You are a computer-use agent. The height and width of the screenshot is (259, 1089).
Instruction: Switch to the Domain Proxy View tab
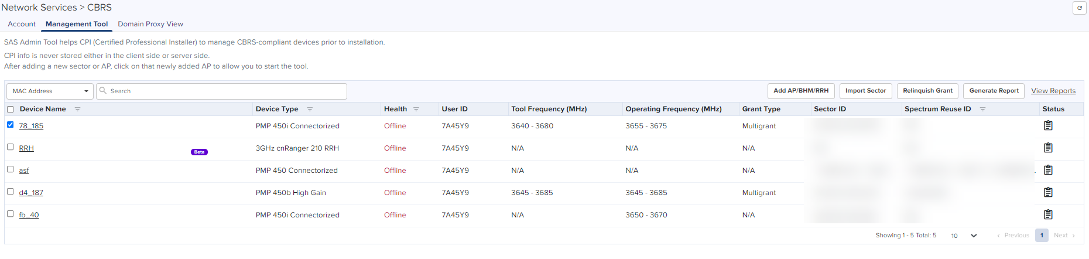pyautogui.click(x=150, y=24)
